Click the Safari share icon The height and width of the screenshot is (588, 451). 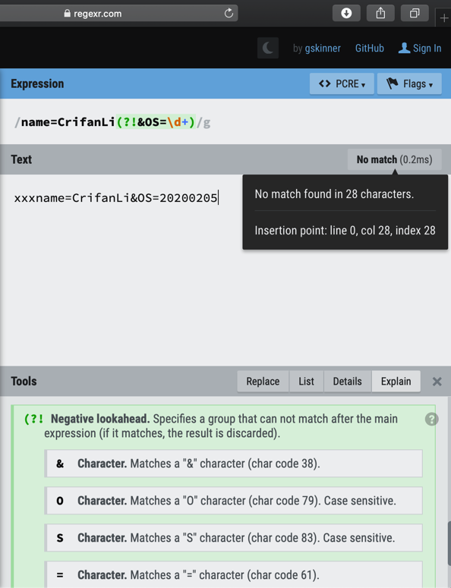[380, 14]
